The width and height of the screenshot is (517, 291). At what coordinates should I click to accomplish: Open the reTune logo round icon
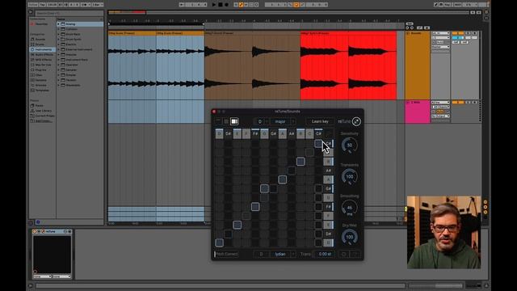tap(356, 121)
